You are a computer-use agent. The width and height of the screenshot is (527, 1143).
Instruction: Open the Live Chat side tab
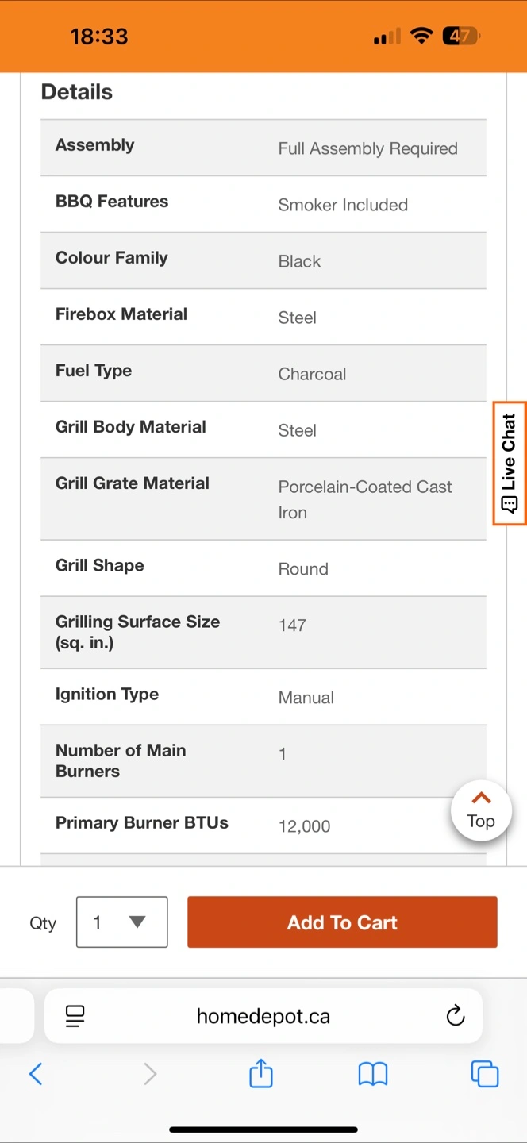coord(509,464)
